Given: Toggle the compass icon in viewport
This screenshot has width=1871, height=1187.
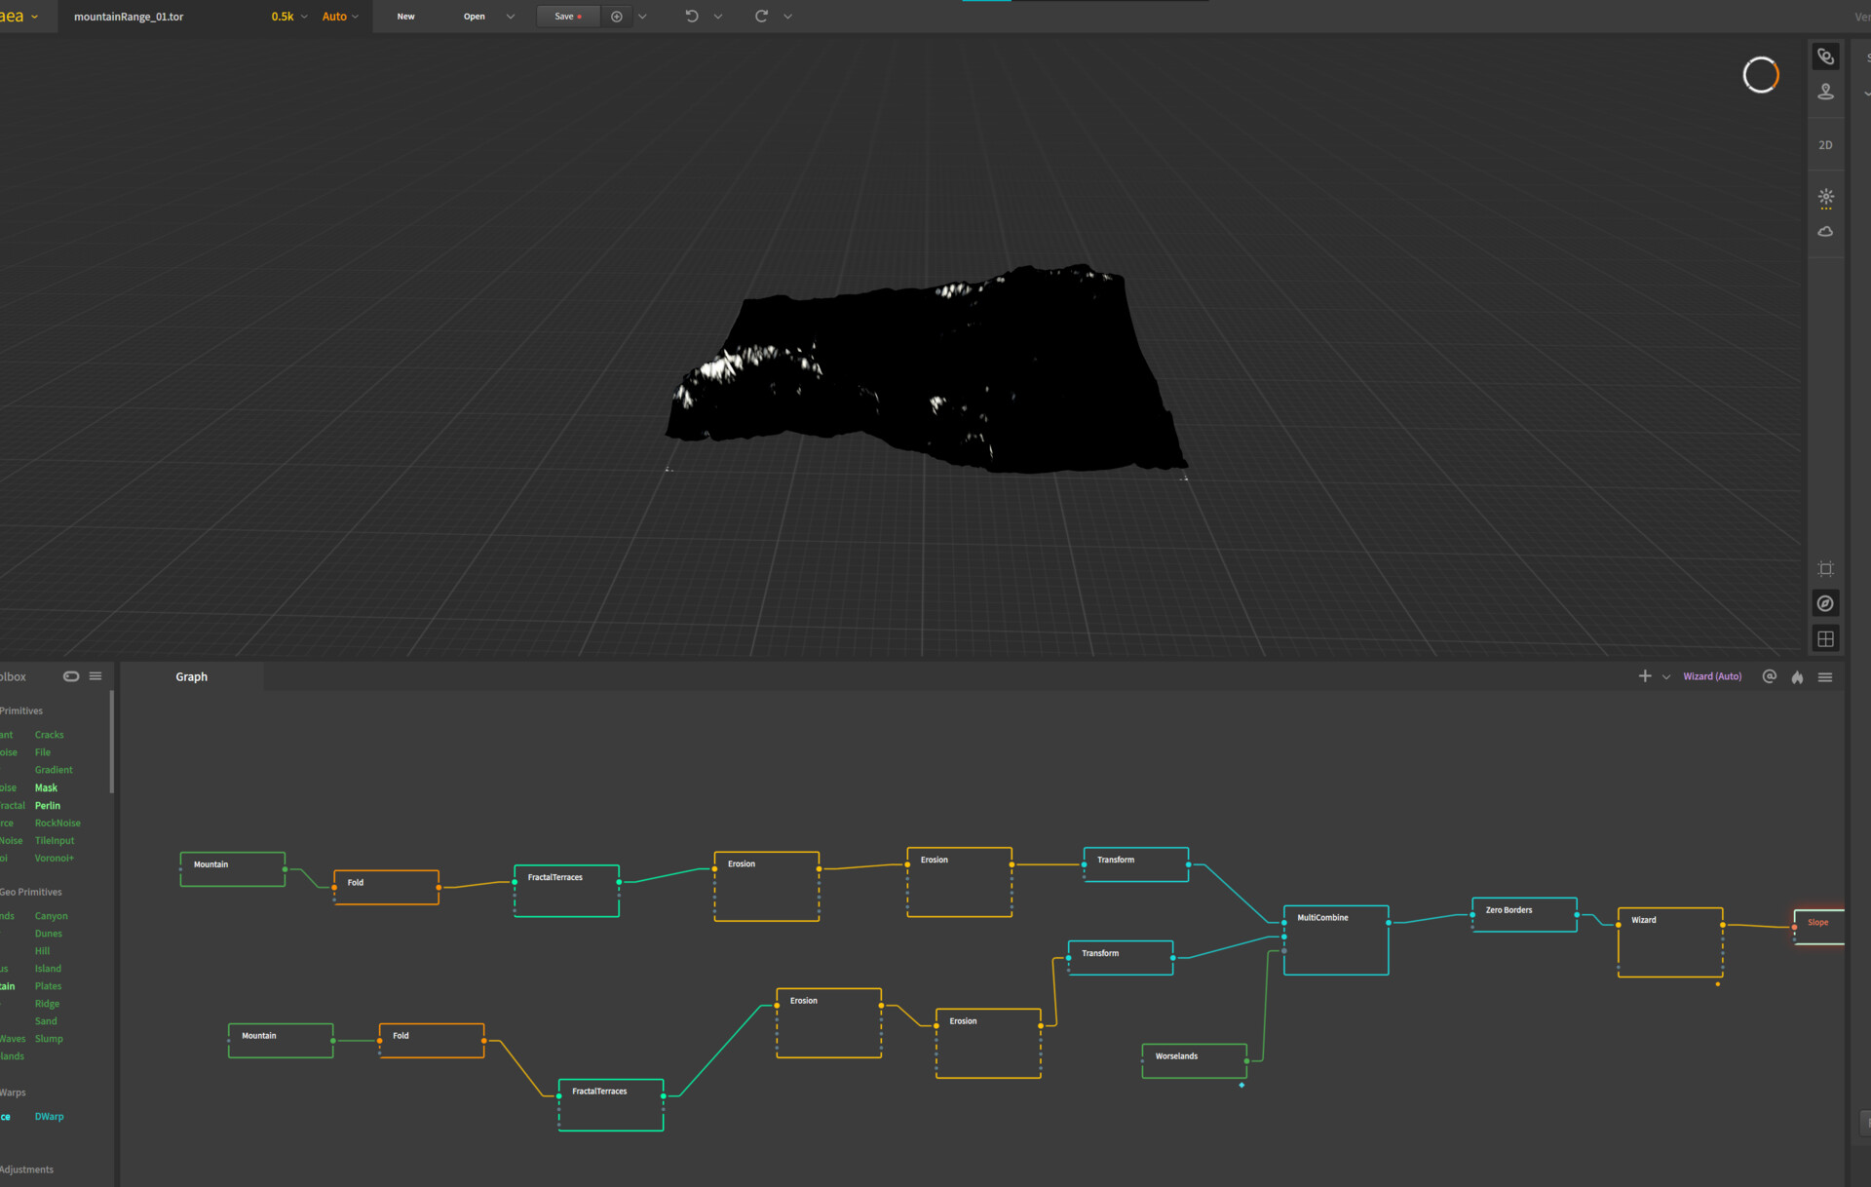Looking at the screenshot, I should [x=1825, y=604].
